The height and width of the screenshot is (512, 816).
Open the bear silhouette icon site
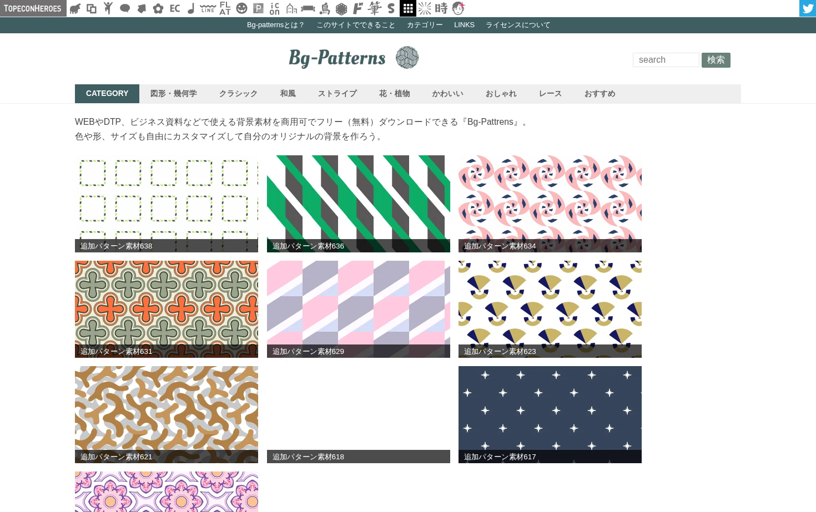click(x=75, y=8)
